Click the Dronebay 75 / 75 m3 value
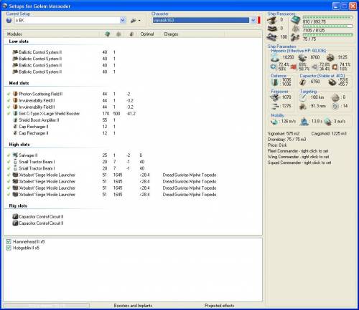The width and height of the screenshot is (359, 310). (286, 140)
